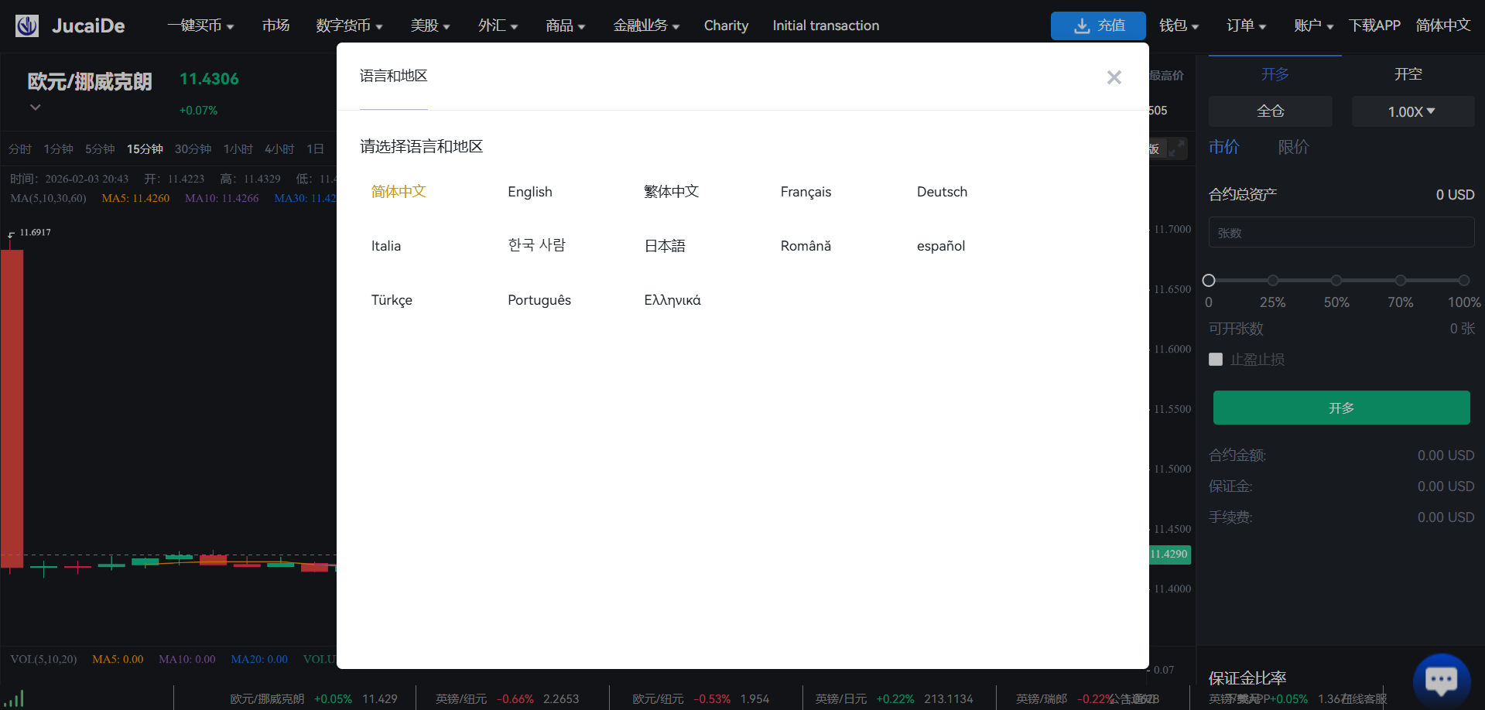
Task: Click the fullscreen chart expand icon
Action: [1176, 148]
